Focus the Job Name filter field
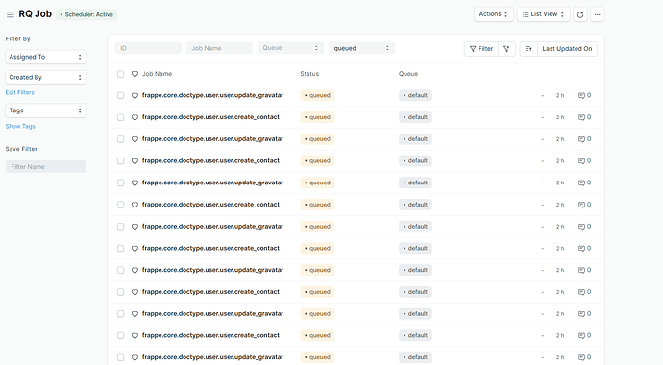The height and width of the screenshot is (365, 663). point(219,48)
